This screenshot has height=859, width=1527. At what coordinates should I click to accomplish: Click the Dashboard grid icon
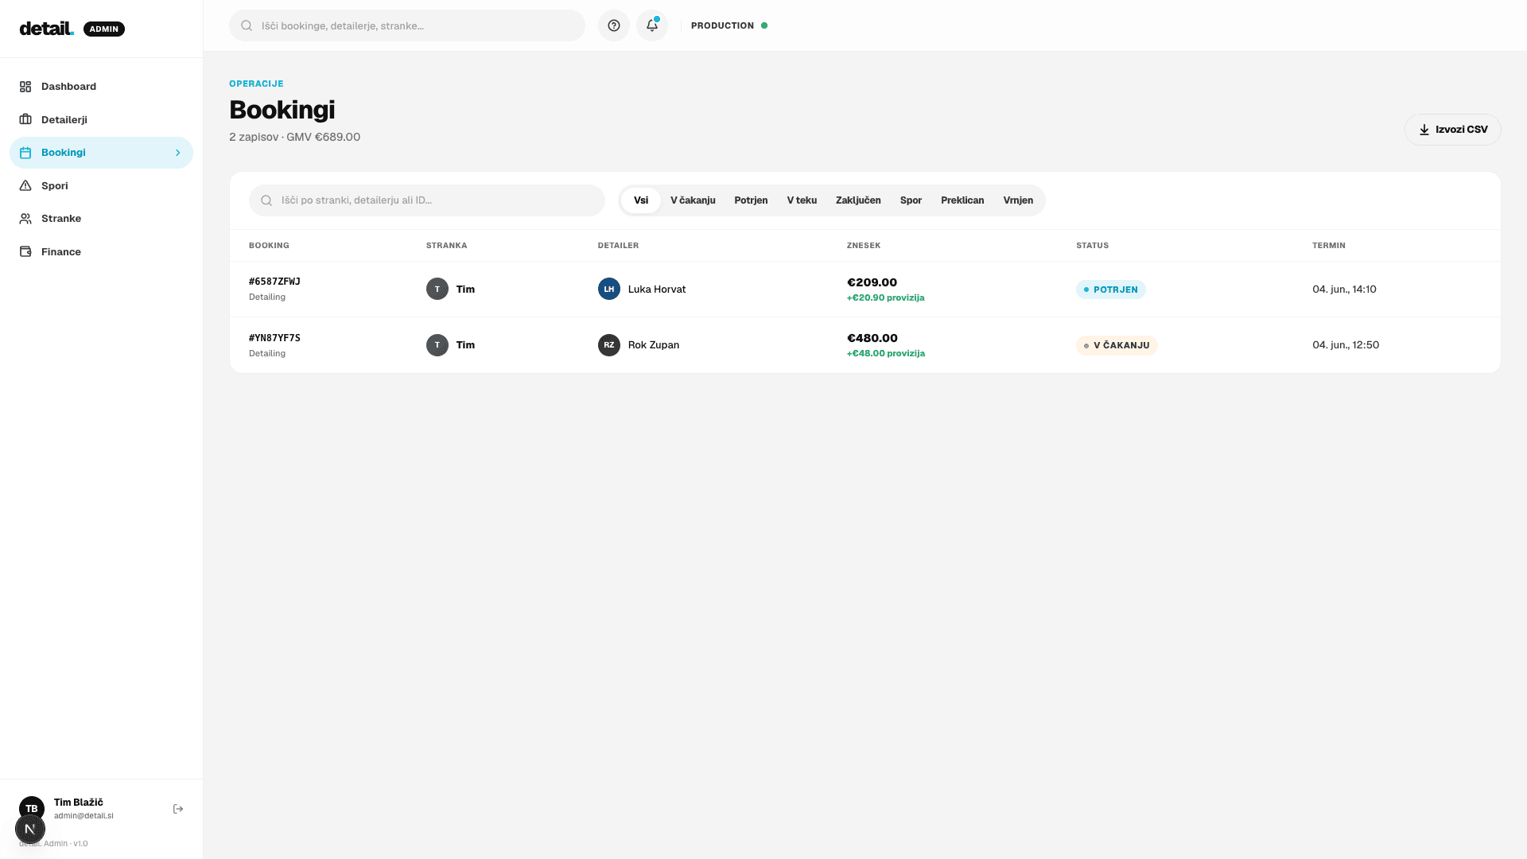tap(25, 86)
